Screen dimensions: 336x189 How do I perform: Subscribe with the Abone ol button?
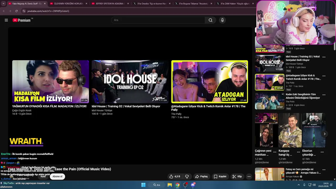(x=57, y=176)
